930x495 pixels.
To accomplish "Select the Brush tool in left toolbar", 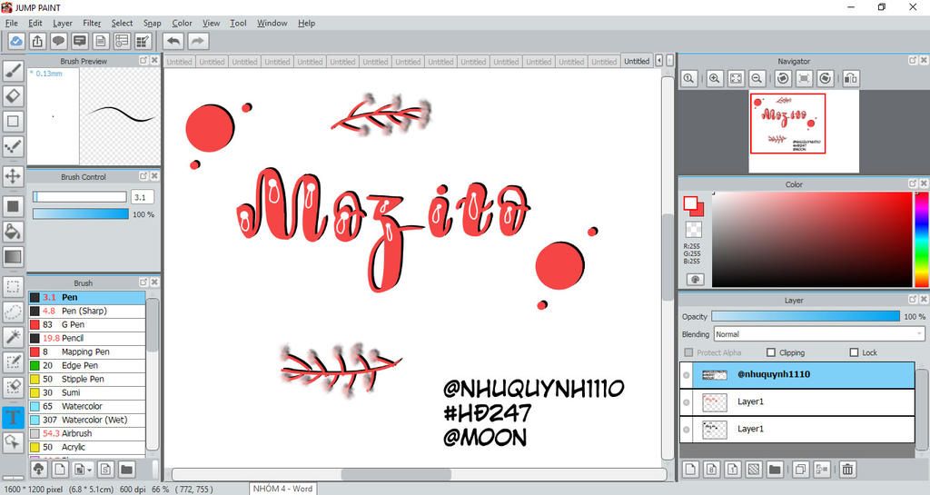I will [13, 71].
